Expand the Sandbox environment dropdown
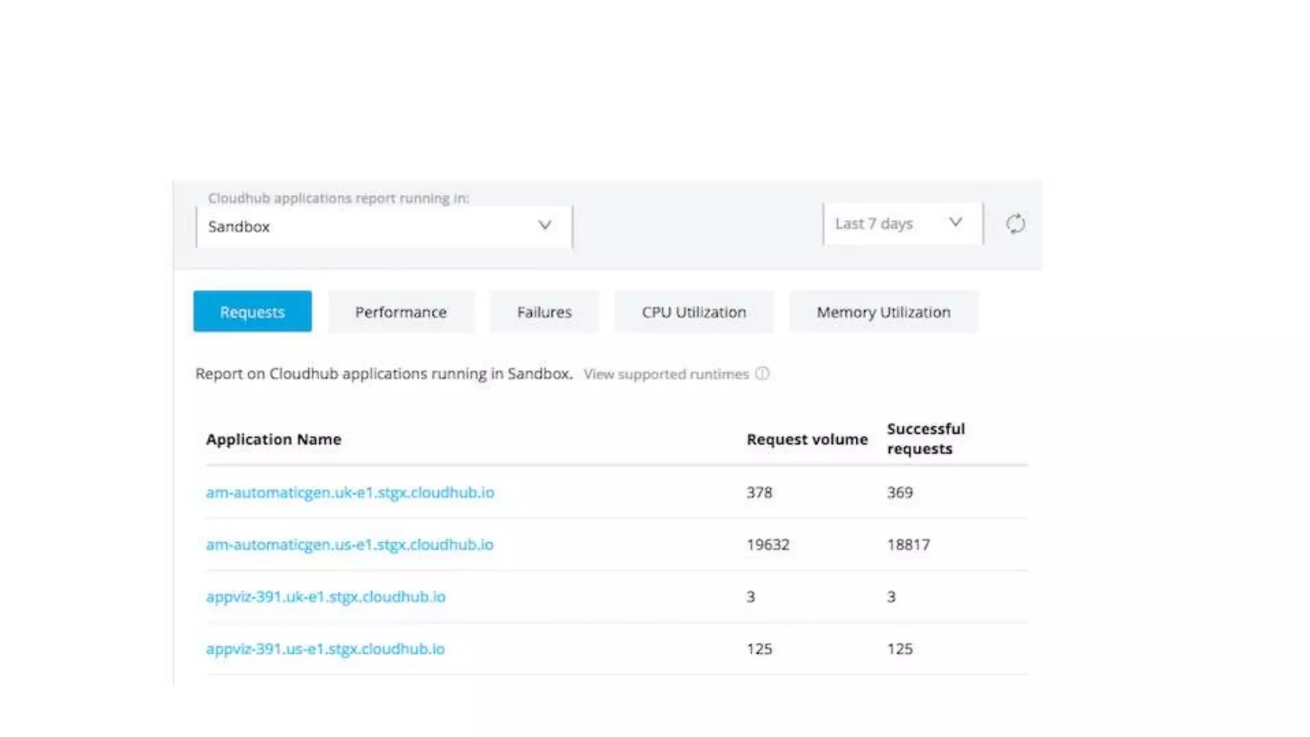This screenshot has height=737, width=1310. coord(384,226)
